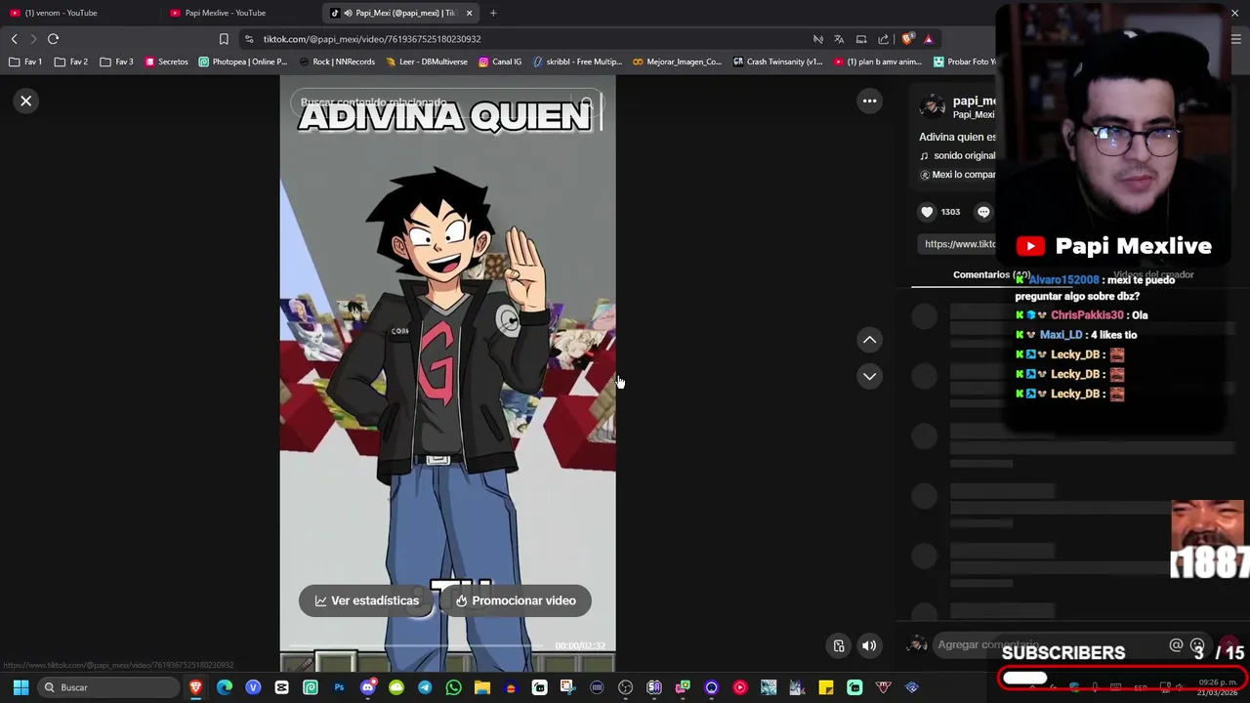Open the Brave Shields lion icon
Screen dimensions: 1250x703
pos(907,39)
